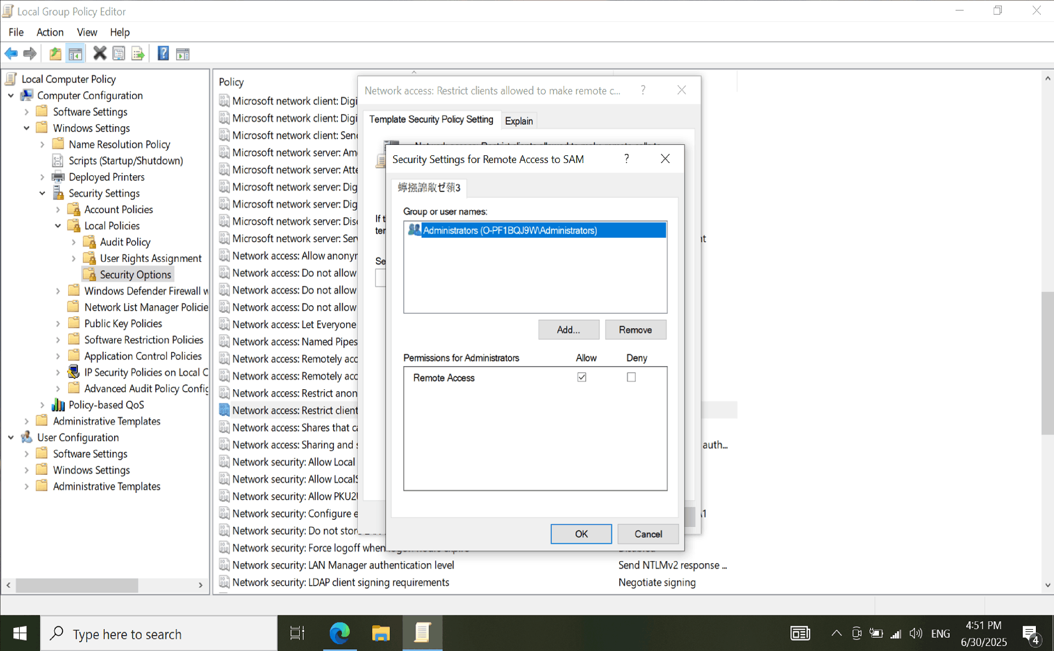The width and height of the screenshot is (1054, 651).
Task: Open File Explorer from the taskbar
Action: 380,633
